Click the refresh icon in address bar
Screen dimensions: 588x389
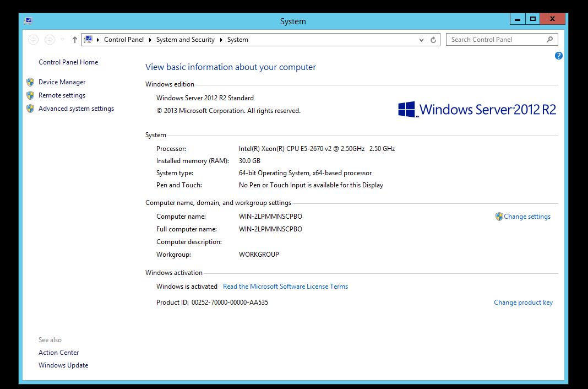pos(433,40)
